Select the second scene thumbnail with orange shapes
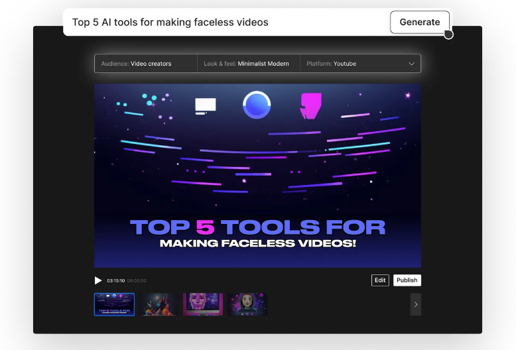 [x=159, y=304]
